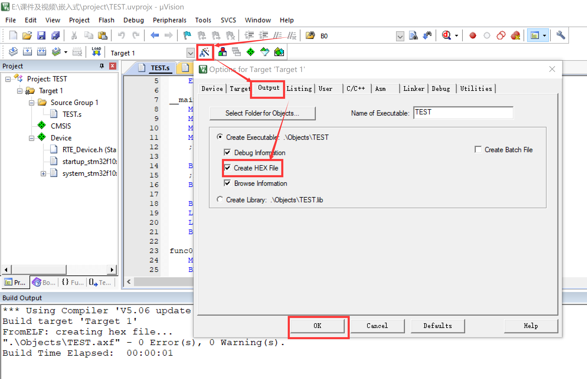Open the Peripherals menu

pyautogui.click(x=169, y=20)
